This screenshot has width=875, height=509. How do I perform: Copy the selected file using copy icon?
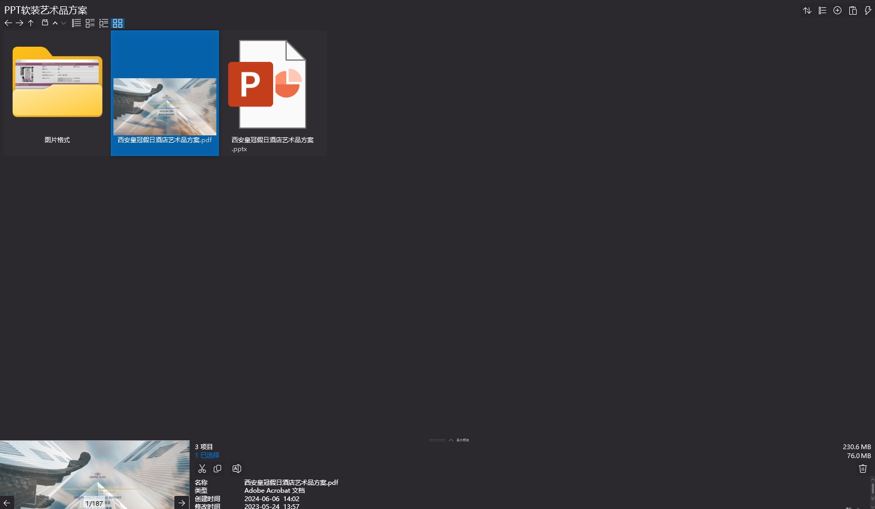217,469
